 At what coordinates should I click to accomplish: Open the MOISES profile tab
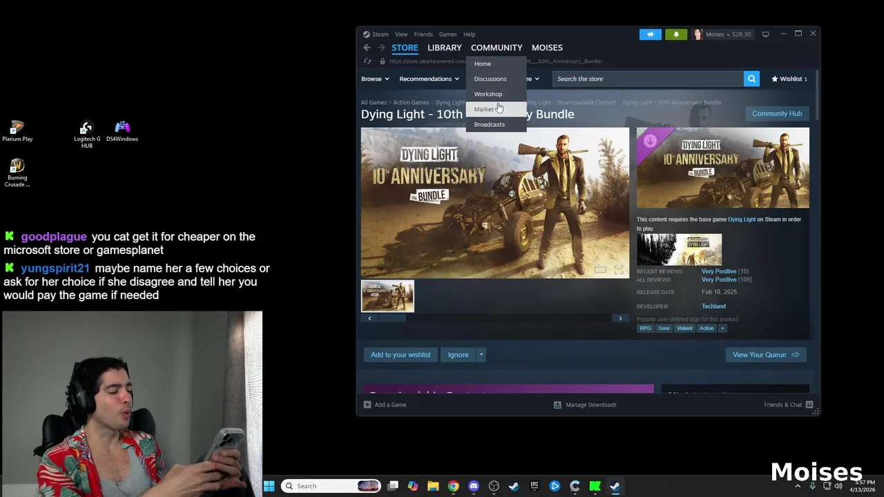click(547, 48)
